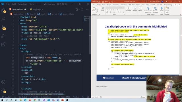The image size is (182, 102).
Task: Switch to the myScript.js editor tab
Action: pos(37,9)
